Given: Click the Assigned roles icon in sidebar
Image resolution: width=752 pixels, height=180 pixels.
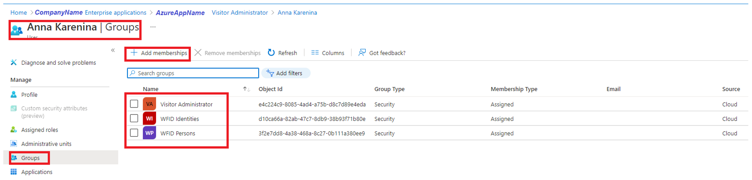Looking at the screenshot, I should (14, 130).
